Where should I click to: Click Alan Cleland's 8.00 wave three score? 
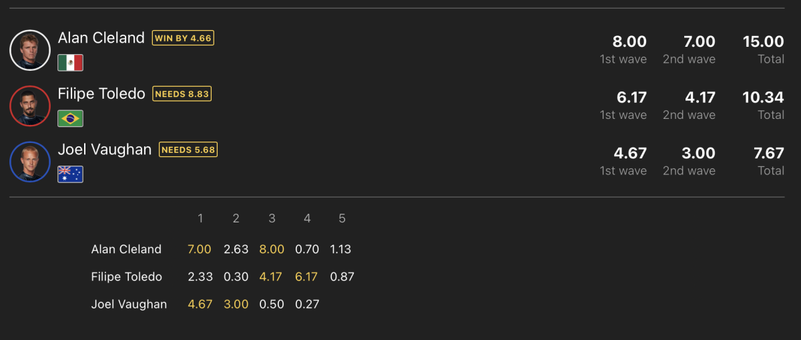[x=272, y=249]
